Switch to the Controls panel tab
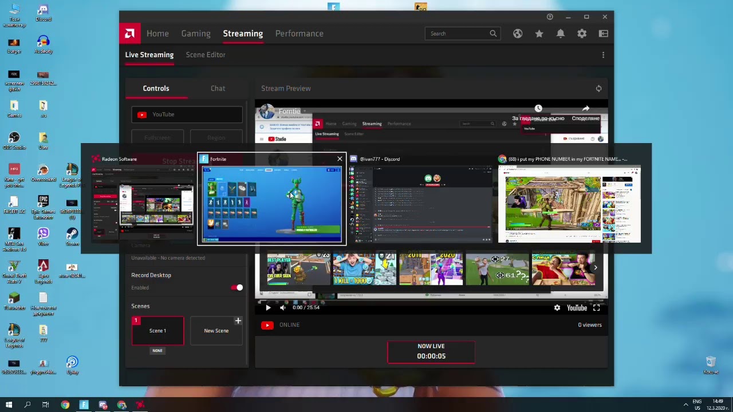The width and height of the screenshot is (733, 412). click(x=156, y=88)
